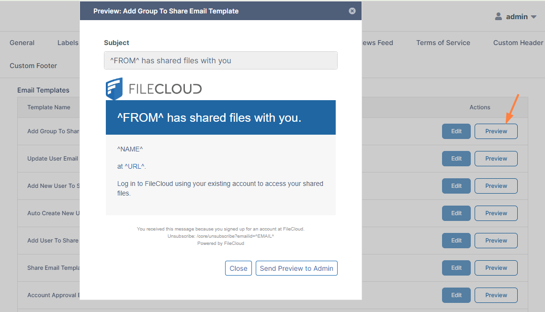Click the 'Update User Email' template name
The width and height of the screenshot is (545, 312).
(53, 159)
